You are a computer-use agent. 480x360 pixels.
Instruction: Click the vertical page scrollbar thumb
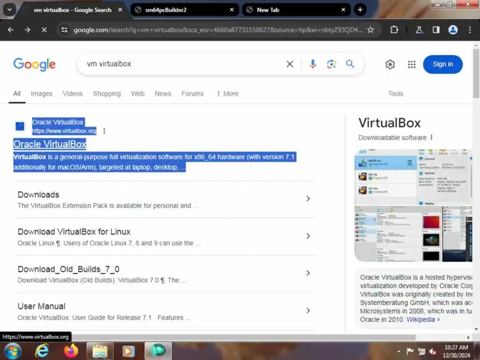pyautogui.click(x=476, y=74)
